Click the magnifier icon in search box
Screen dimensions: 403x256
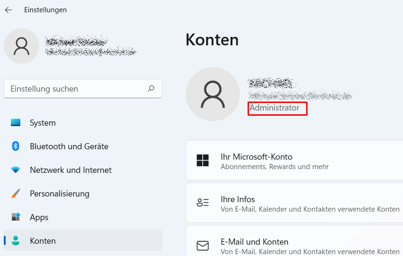click(151, 89)
